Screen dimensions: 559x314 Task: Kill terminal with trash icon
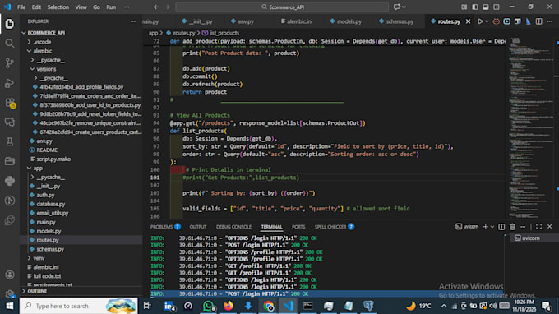(512, 227)
